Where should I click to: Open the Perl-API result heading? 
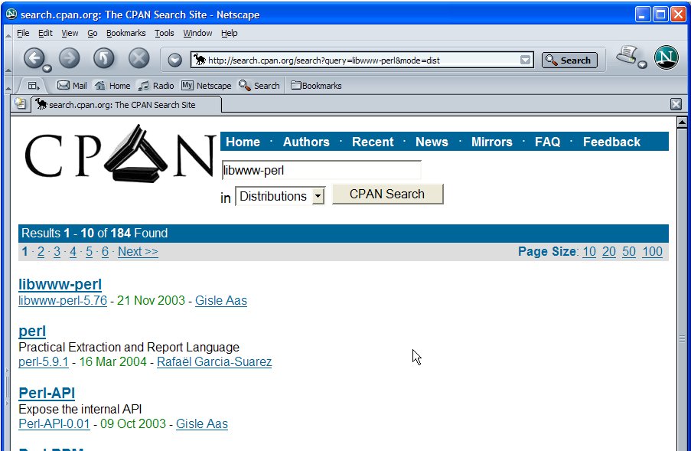47,393
